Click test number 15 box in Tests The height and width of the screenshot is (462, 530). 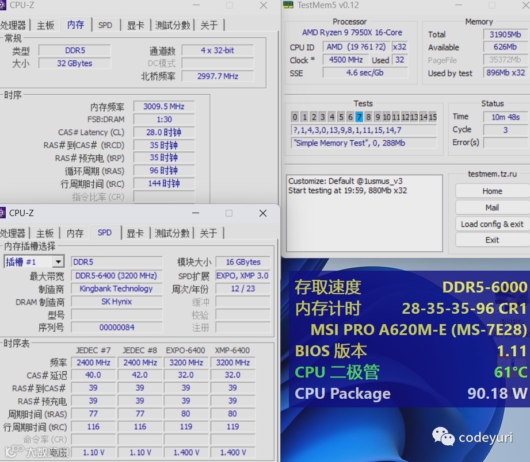(x=433, y=117)
